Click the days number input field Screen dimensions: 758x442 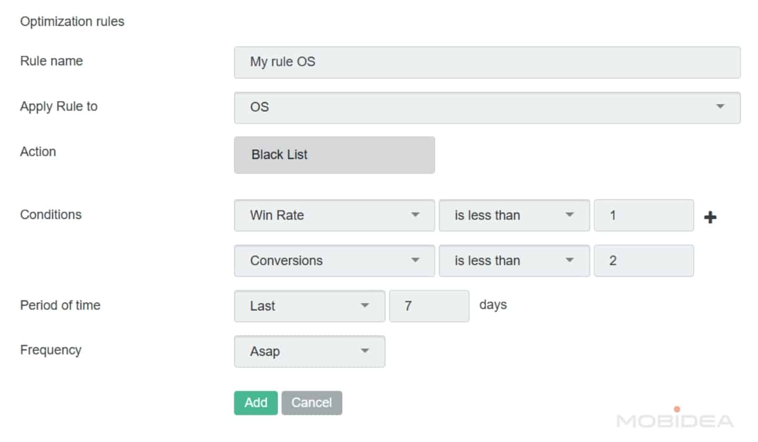(x=428, y=306)
